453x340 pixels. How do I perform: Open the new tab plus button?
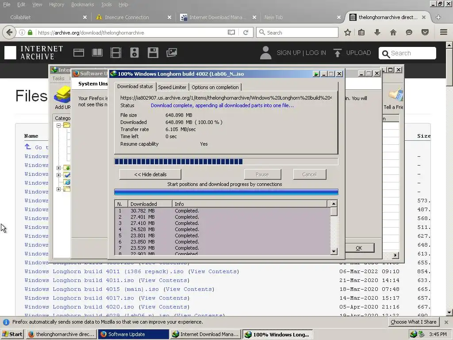tap(438, 17)
